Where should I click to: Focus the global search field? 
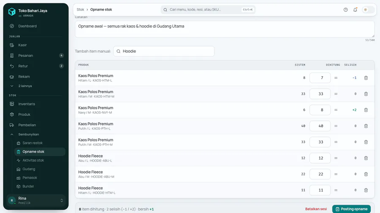pyautogui.click(x=208, y=10)
